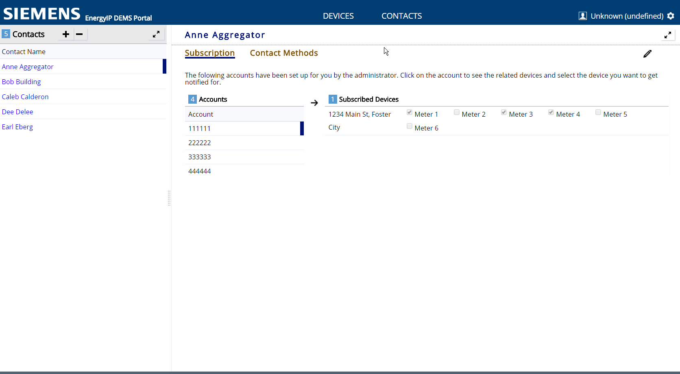Click the Subscribed Devices count badge 1
680x374 pixels.
333,99
